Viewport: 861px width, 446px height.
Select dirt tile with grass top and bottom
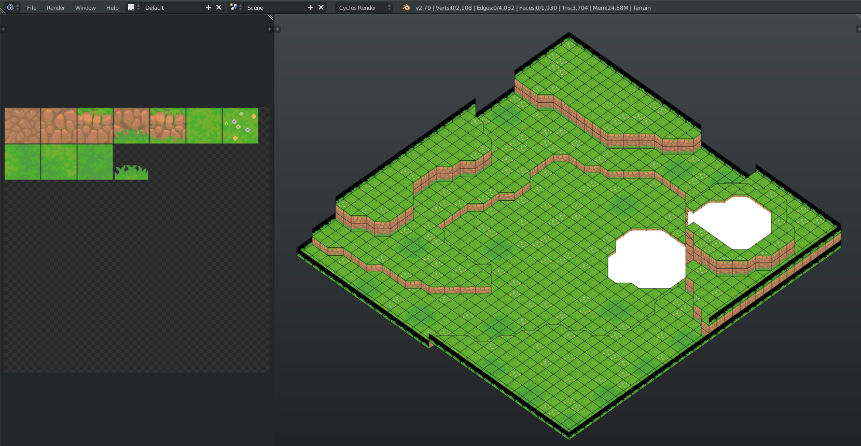point(168,126)
